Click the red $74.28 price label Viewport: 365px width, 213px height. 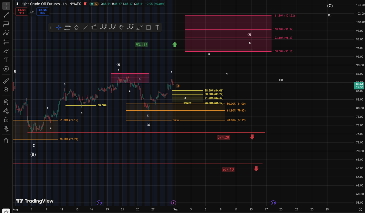point(223,137)
